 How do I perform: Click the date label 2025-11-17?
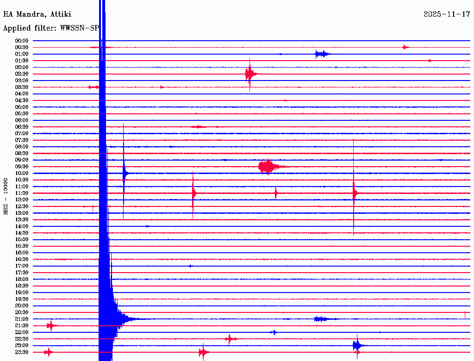447,14
